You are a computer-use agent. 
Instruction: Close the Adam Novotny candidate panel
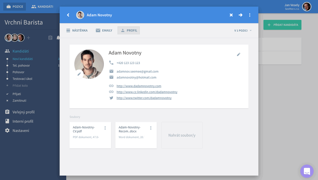pos(231,15)
